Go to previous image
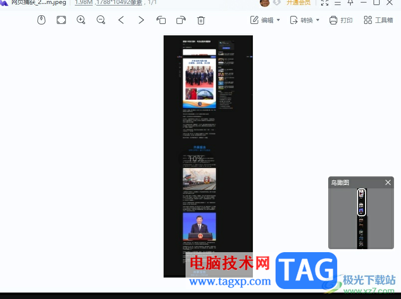 coord(121,20)
